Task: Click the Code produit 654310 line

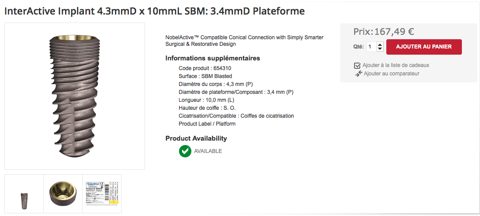Action: [x=205, y=68]
